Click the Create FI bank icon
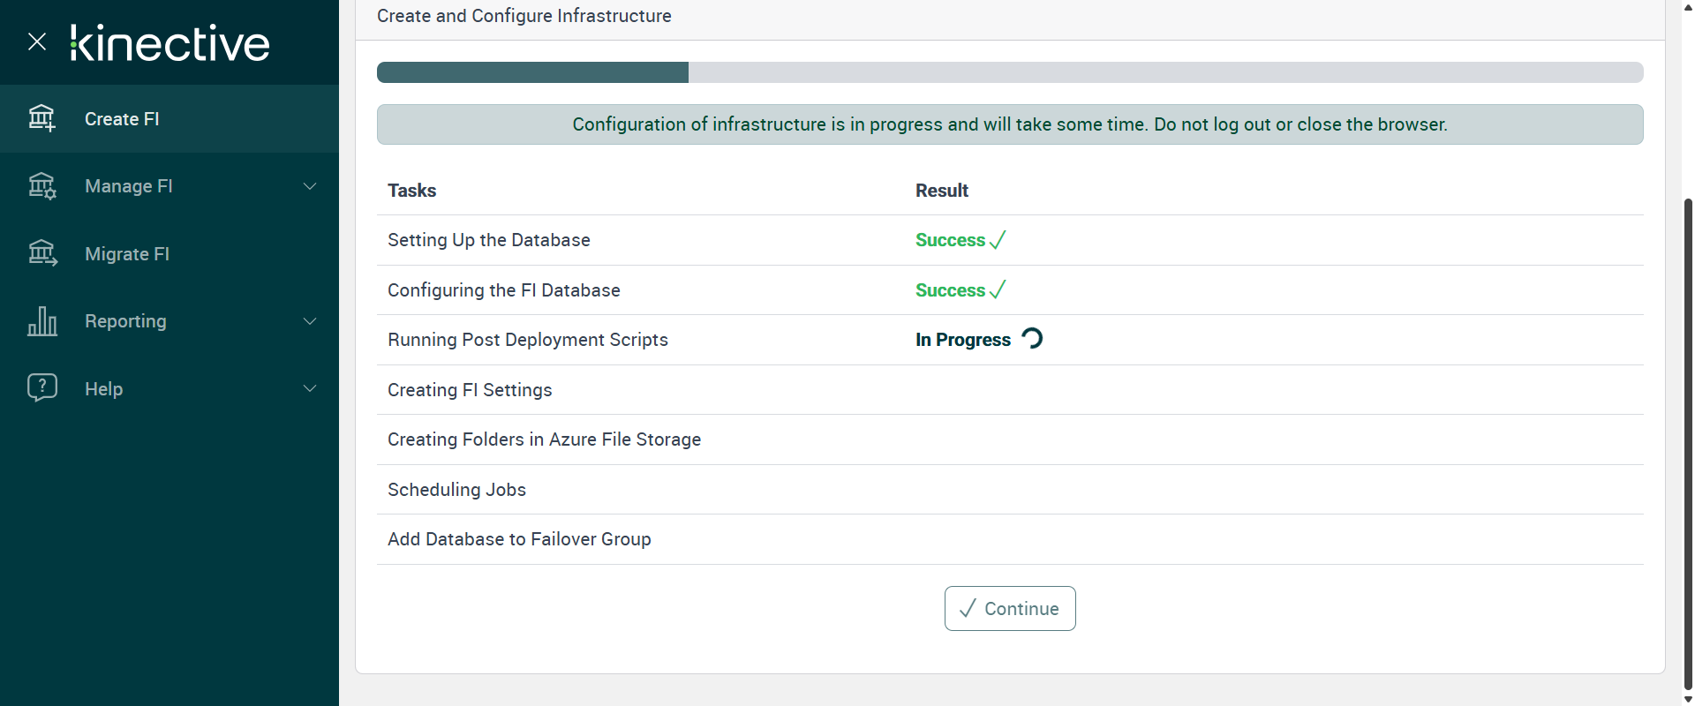The height and width of the screenshot is (706, 1695). pos(41,118)
